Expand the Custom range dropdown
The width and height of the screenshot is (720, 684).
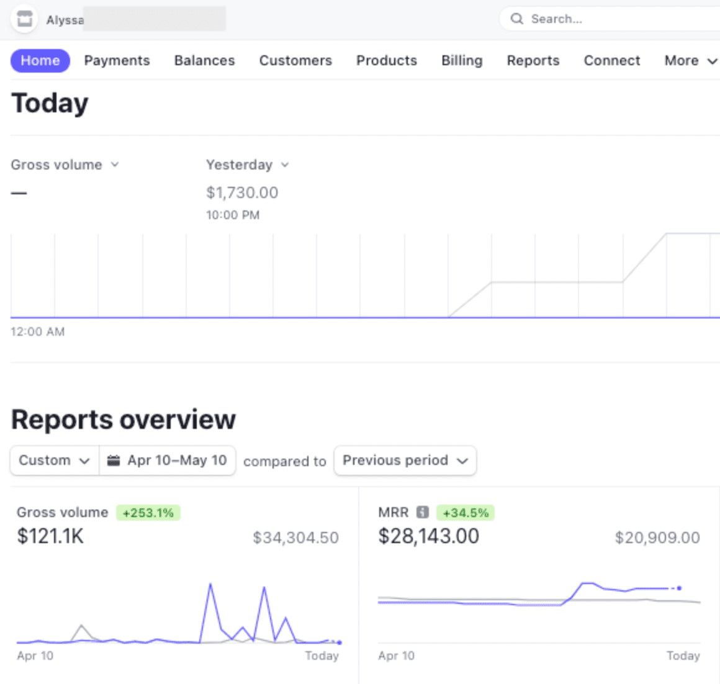55,461
